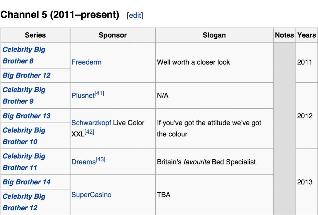Follow the Freederm sponsor link
This screenshot has height=215, width=318.
coord(86,62)
